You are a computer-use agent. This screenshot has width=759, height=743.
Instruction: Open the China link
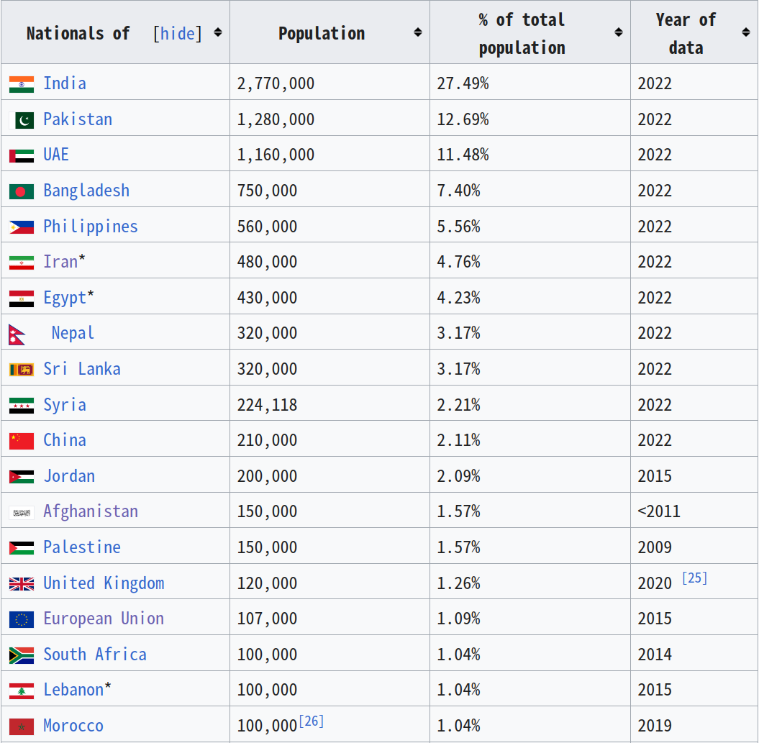(x=65, y=440)
